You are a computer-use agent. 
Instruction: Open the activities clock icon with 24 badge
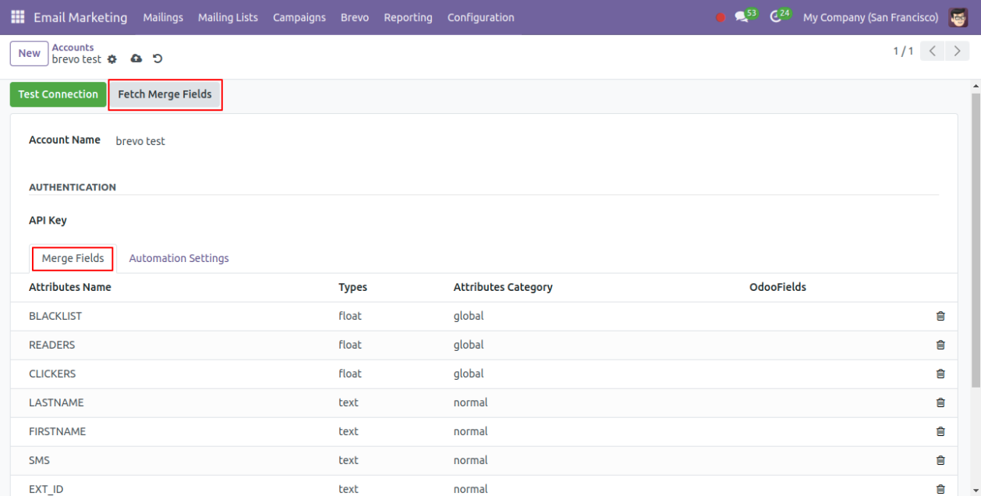pos(775,17)
